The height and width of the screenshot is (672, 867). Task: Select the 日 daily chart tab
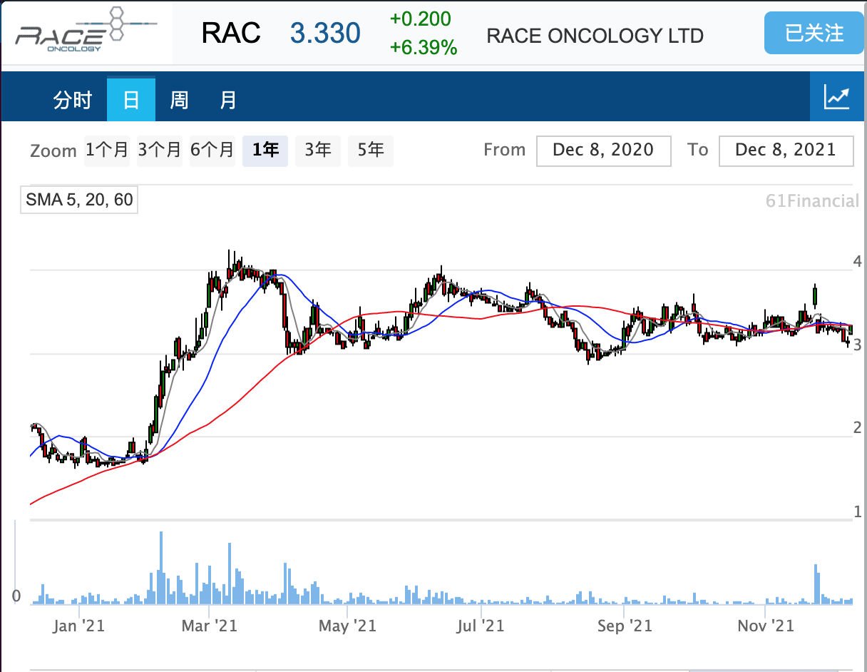(x=131, y=100)
